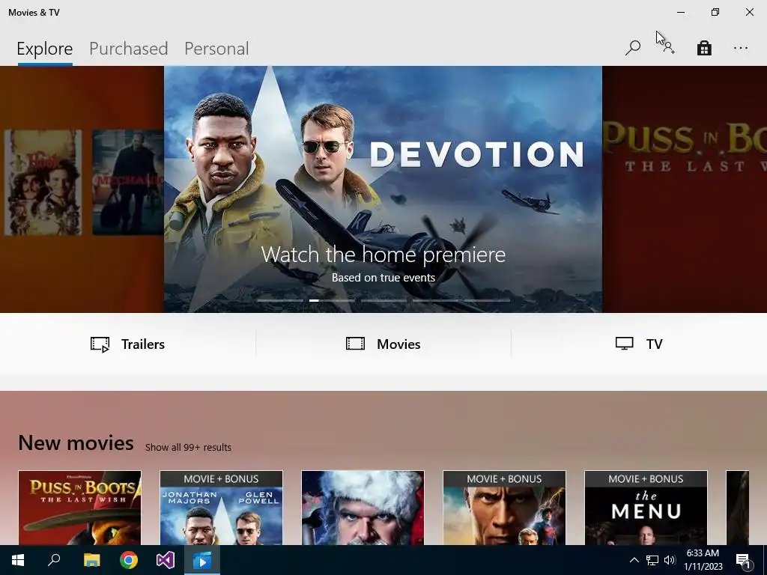Select the Puss in Boots banner on right
The image size is (767, 575).
click(x=685, y=189)
